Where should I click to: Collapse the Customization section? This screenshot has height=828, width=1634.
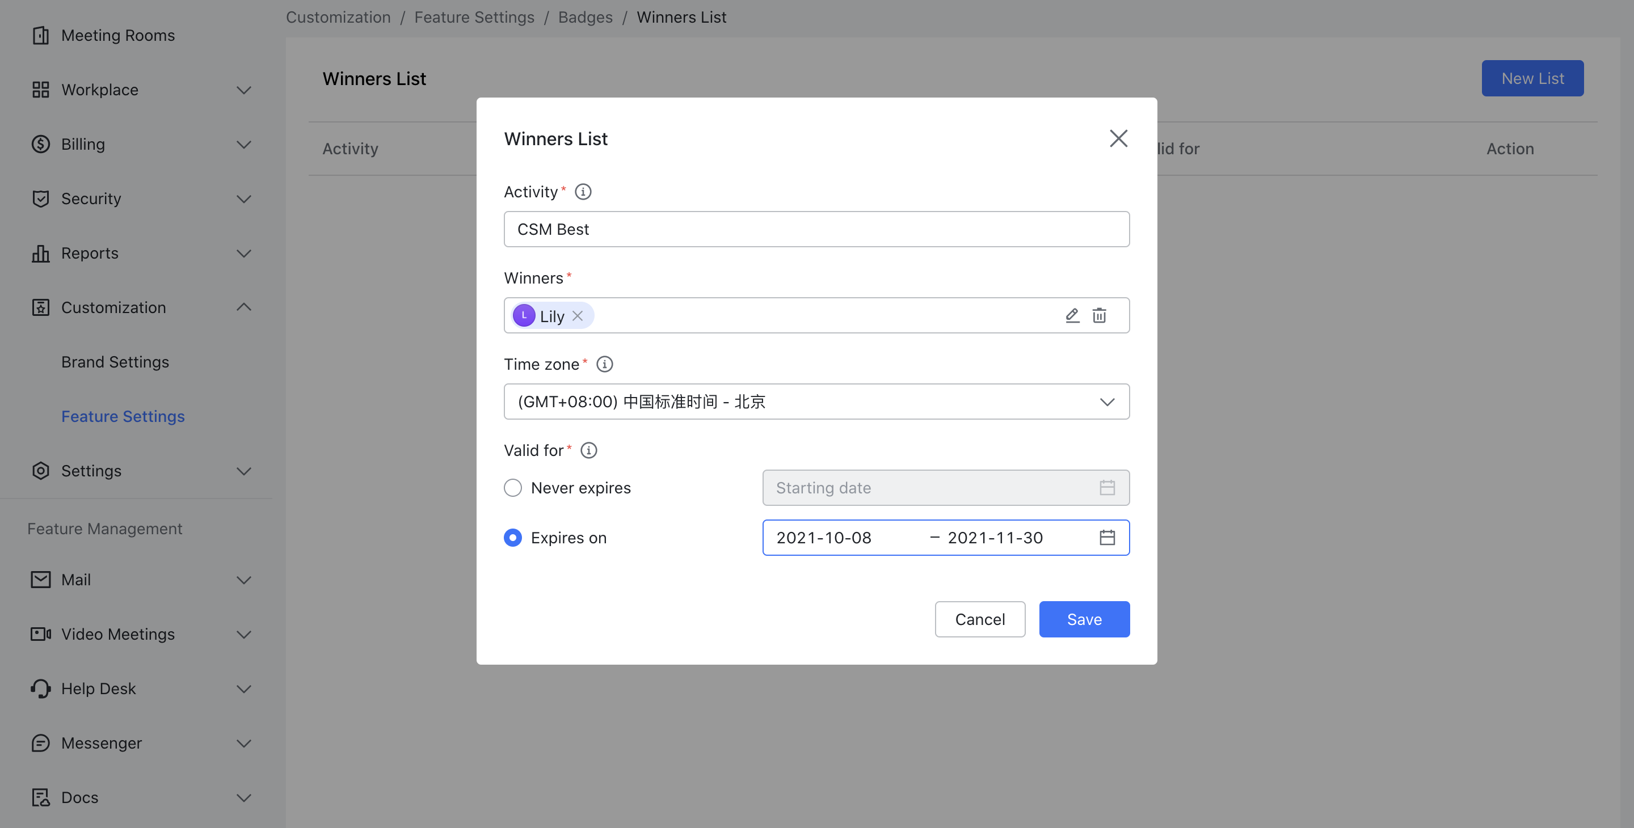(x=243, y=307)
